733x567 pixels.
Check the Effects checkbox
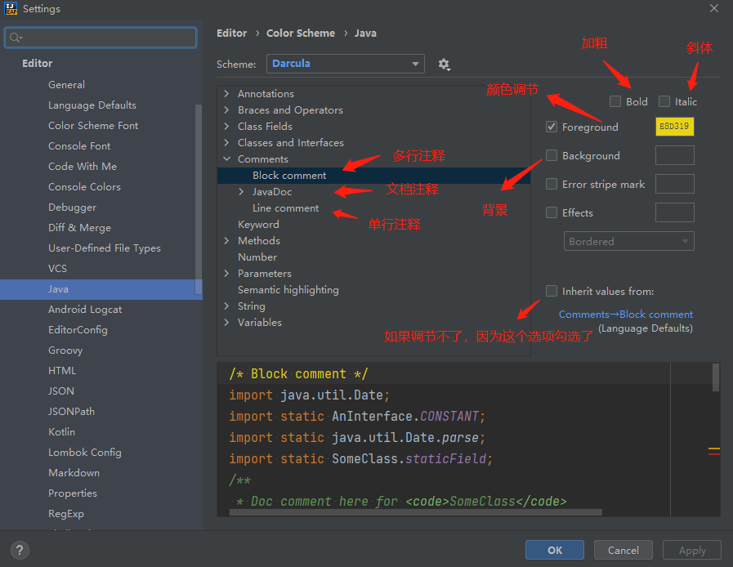point(552,212)
